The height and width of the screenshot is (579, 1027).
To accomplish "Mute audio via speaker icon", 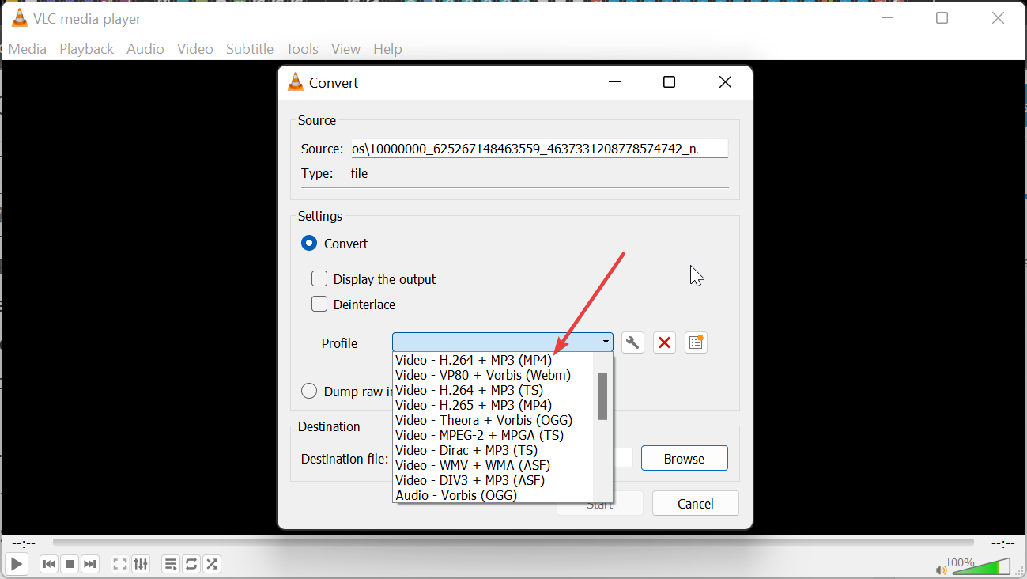I will pos(941,569).
